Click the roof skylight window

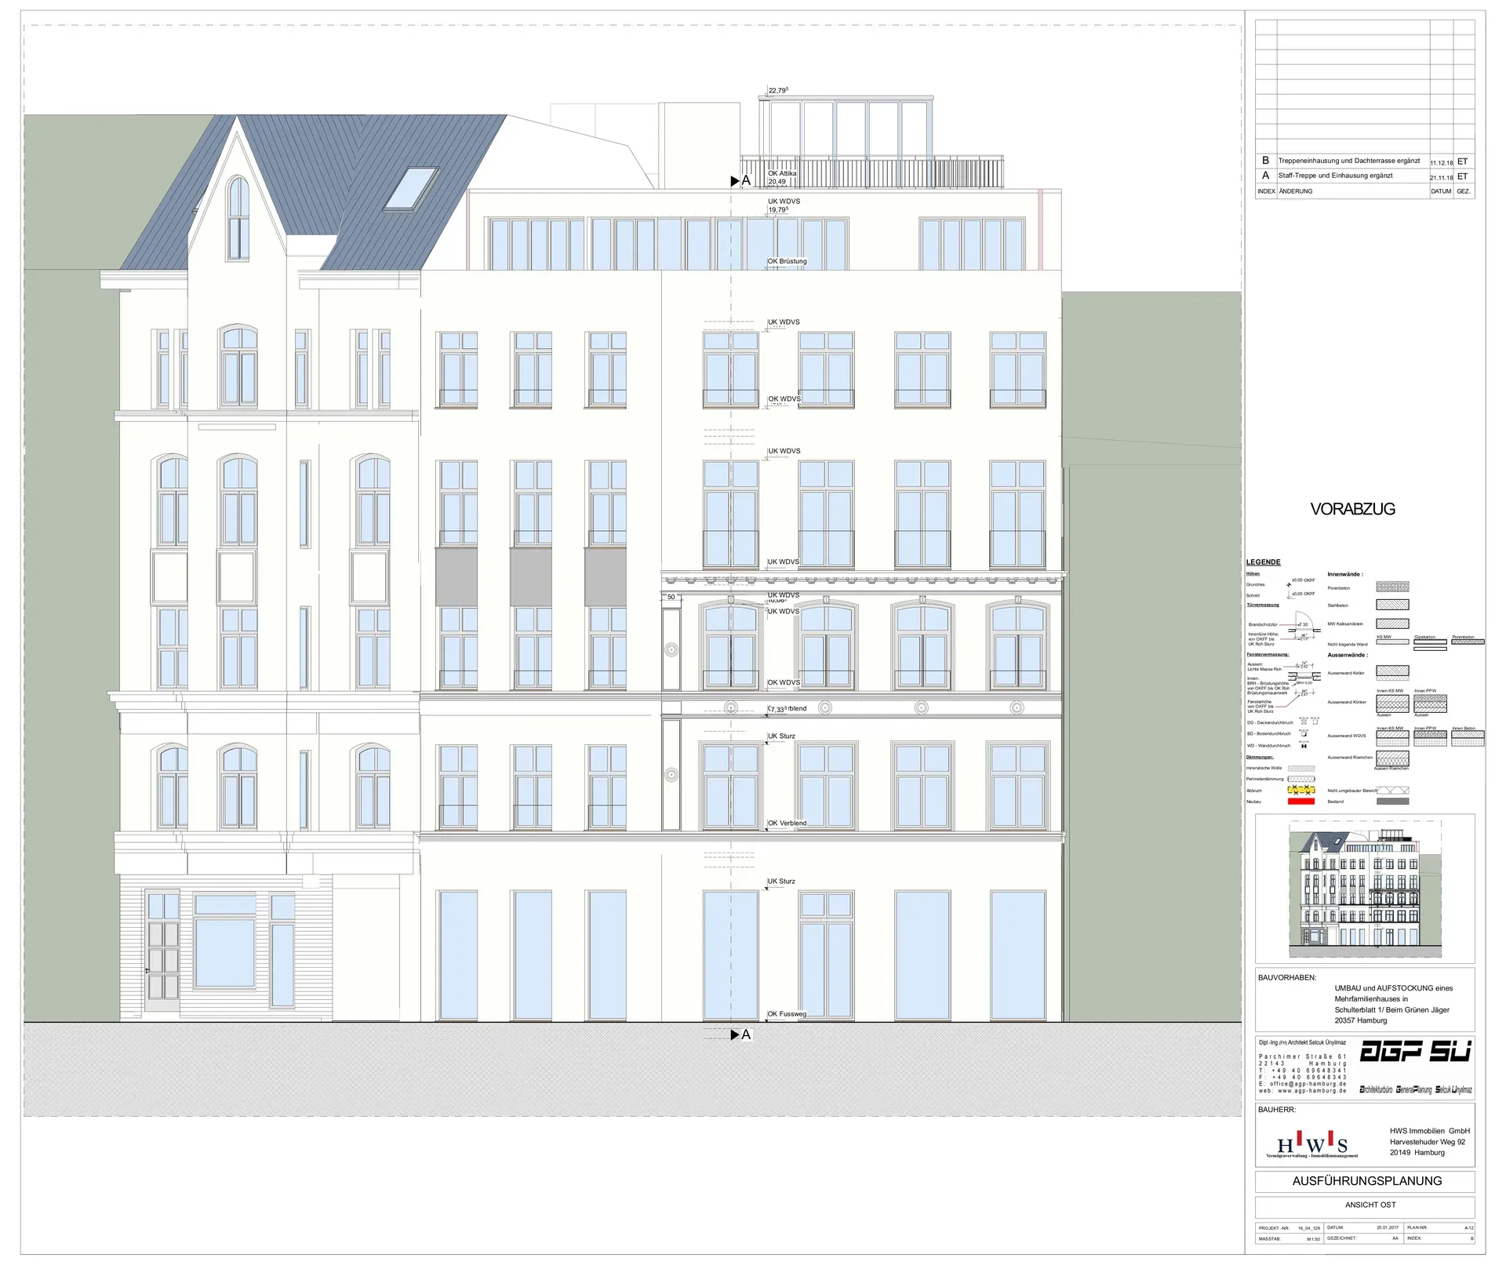pyautogui.click(x=412, y=189)
